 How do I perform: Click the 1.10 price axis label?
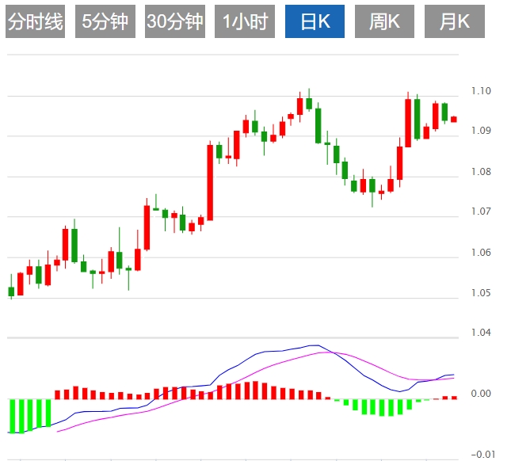tap(481, 91)
